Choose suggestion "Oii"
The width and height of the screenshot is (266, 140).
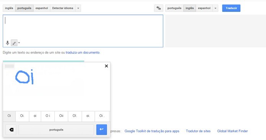[x=61, y=116]
